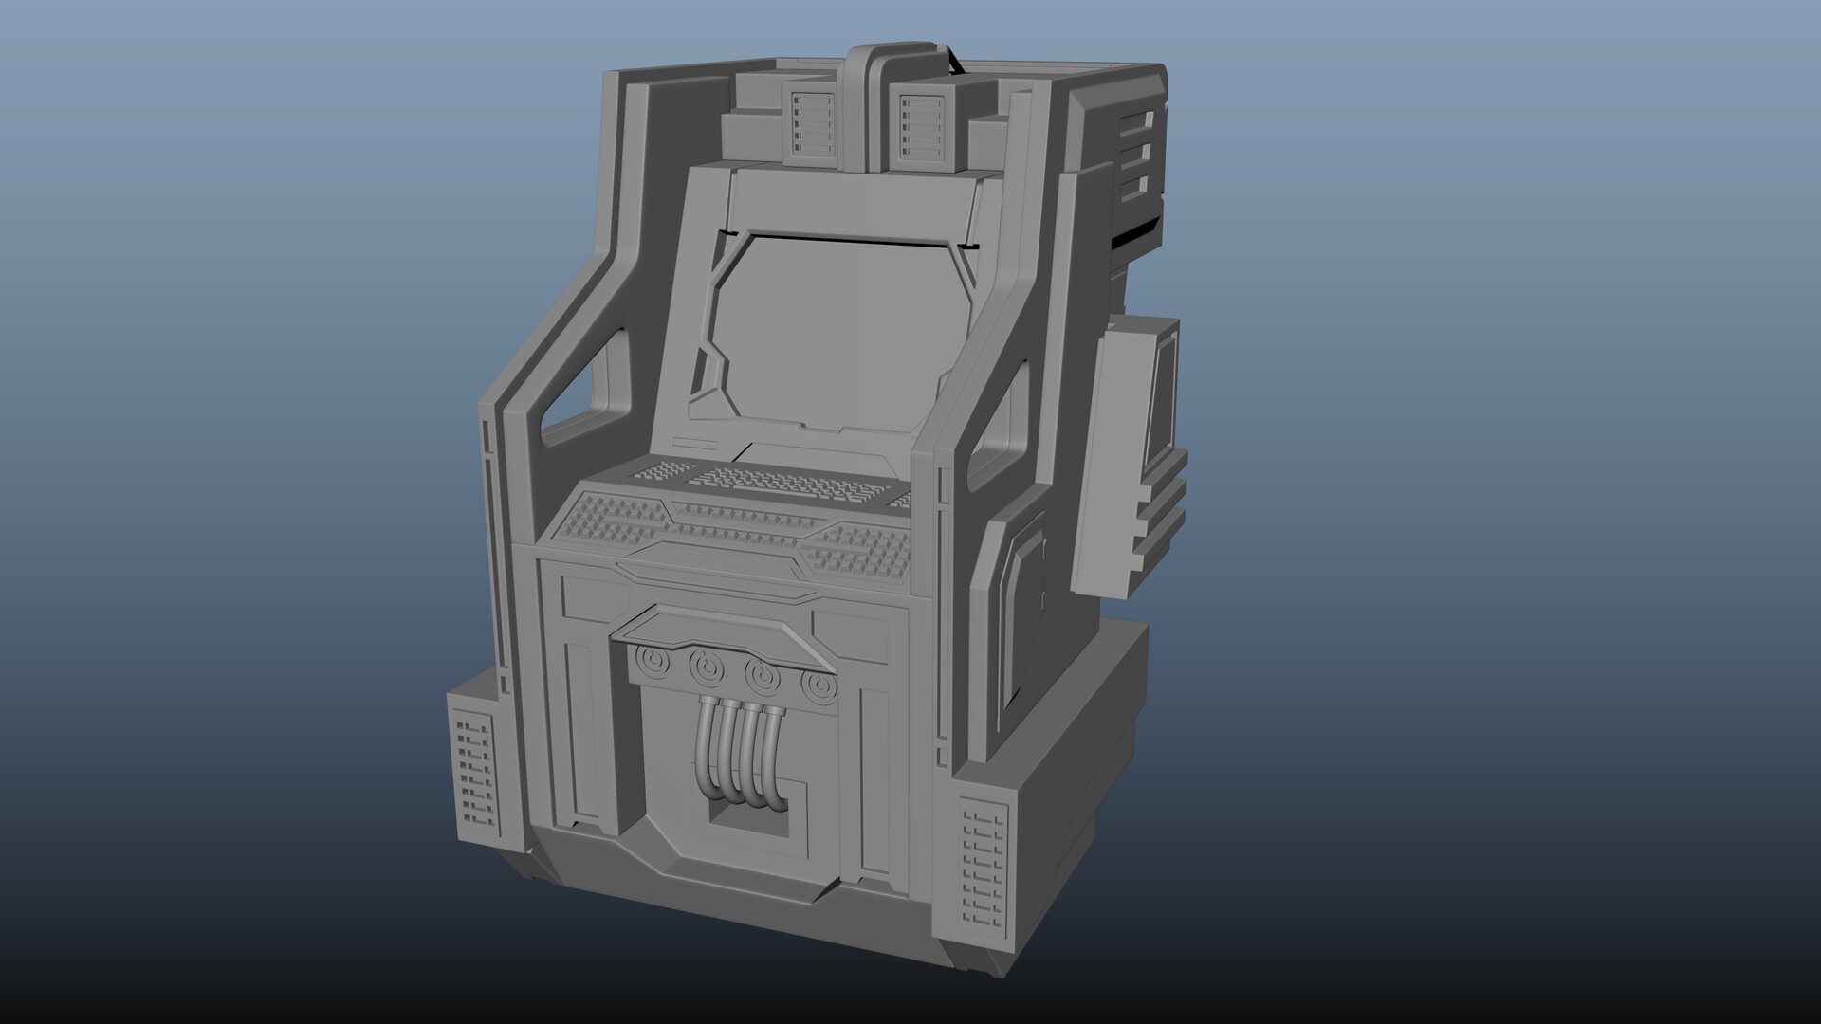Click the top-left slatted vent panel on the header
1821x1024 pixels.
click(811, 123)
